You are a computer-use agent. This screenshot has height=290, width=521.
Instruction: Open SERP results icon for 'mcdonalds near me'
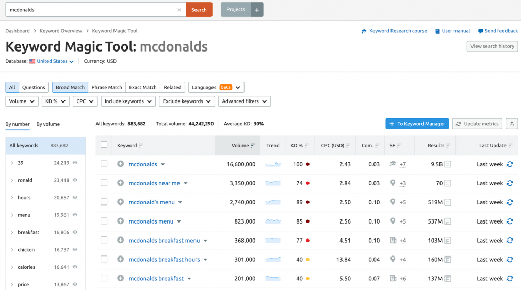(x=448, y=183)
